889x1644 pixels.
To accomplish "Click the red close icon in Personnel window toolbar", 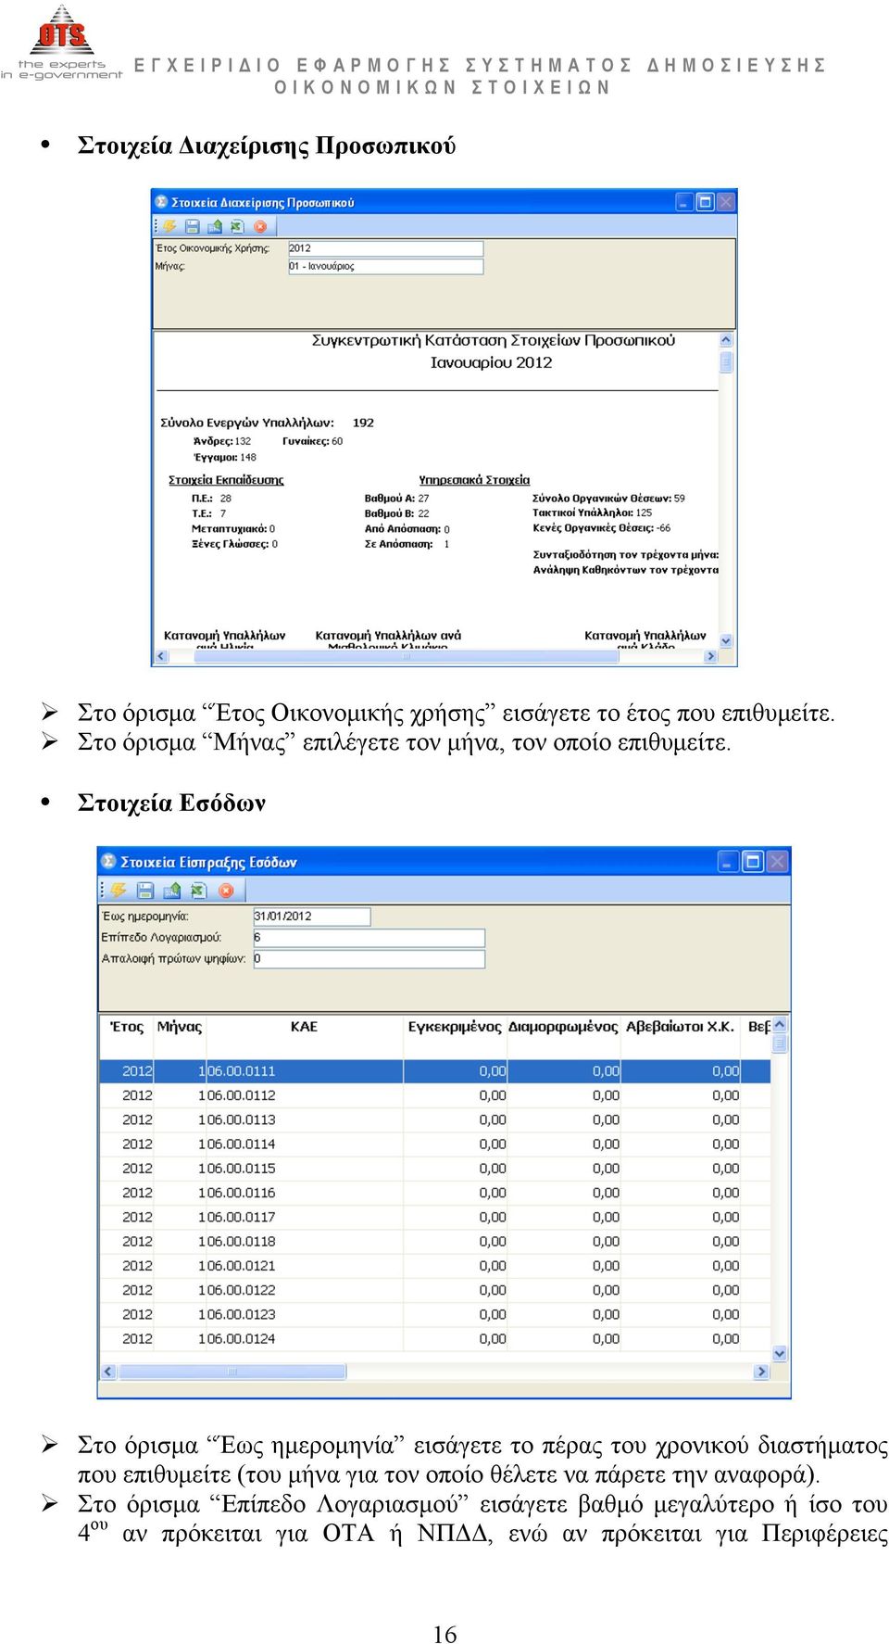I will [x=260, y=226].
